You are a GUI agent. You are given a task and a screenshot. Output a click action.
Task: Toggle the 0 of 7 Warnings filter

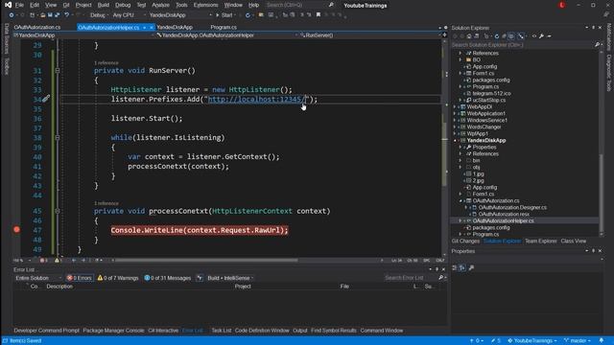pyautogui.click(x=118, y=278)
